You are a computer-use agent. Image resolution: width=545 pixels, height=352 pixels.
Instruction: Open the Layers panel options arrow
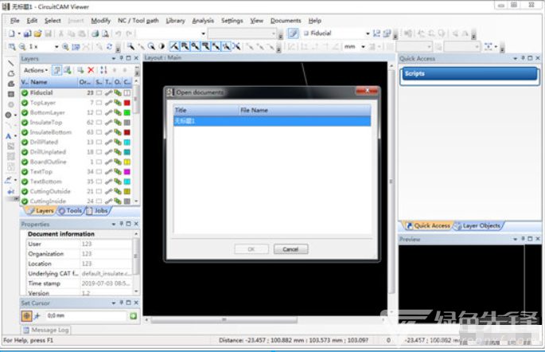pos(114,58)
